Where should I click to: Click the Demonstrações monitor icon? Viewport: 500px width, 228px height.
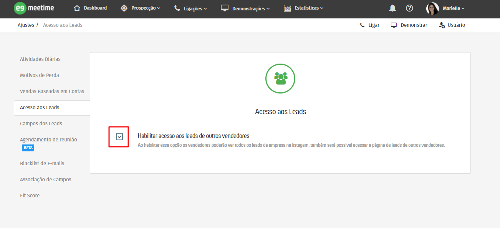(x=225, y=8)
